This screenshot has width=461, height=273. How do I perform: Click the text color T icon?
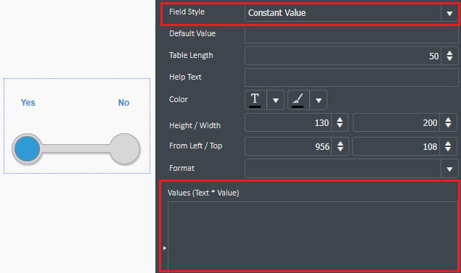256,100
